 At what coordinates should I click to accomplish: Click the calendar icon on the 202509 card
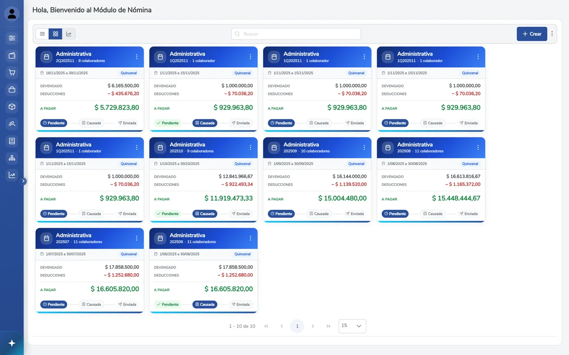pyautogui.click(x=274, y=147)
